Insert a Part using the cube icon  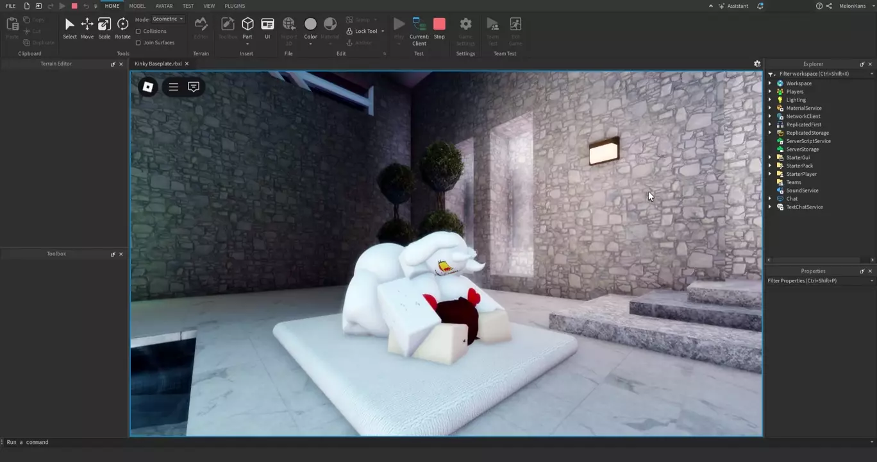point(247,25)
